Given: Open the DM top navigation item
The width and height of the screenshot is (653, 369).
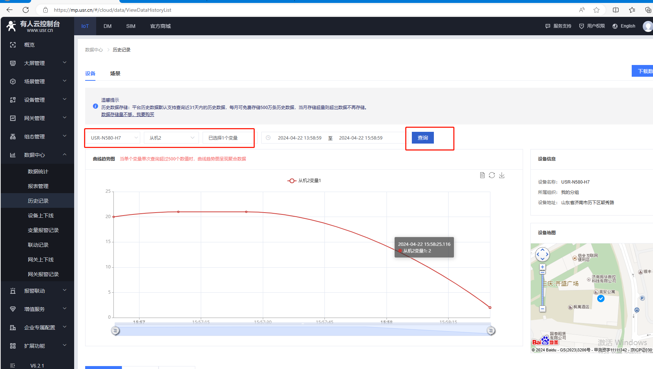Looking at the screenshot, I should point(108,26).
